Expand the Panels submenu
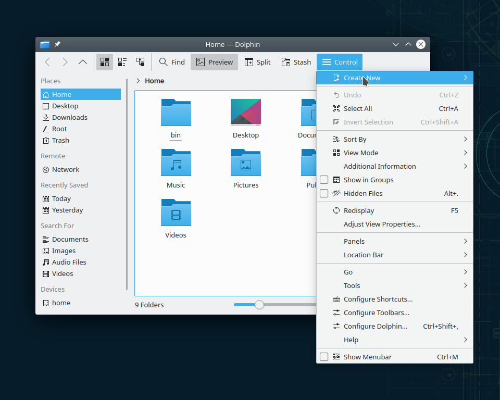 click(x=394, y=241)
